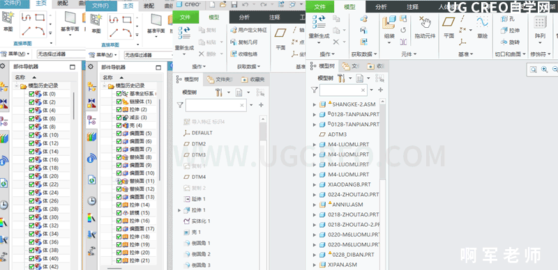Click the 平面 datum plane tool in the assembly ribbon

(448, 28)
